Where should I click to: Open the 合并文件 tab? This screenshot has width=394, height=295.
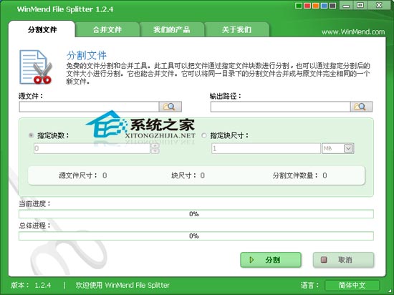tap(107, 29)
